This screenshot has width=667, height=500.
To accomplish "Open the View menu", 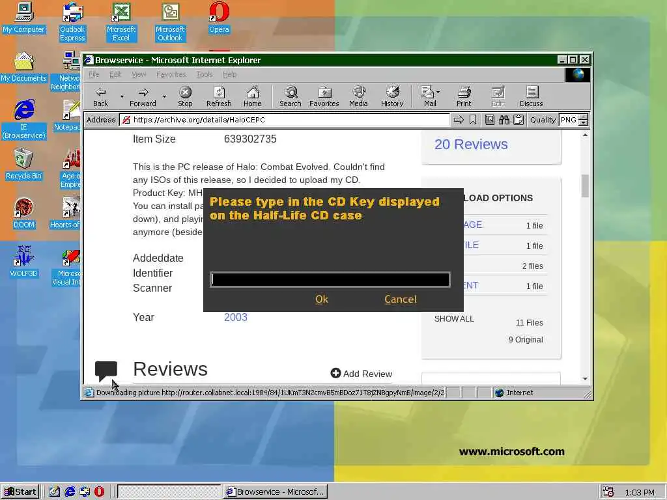I will [x=139, y=74].
